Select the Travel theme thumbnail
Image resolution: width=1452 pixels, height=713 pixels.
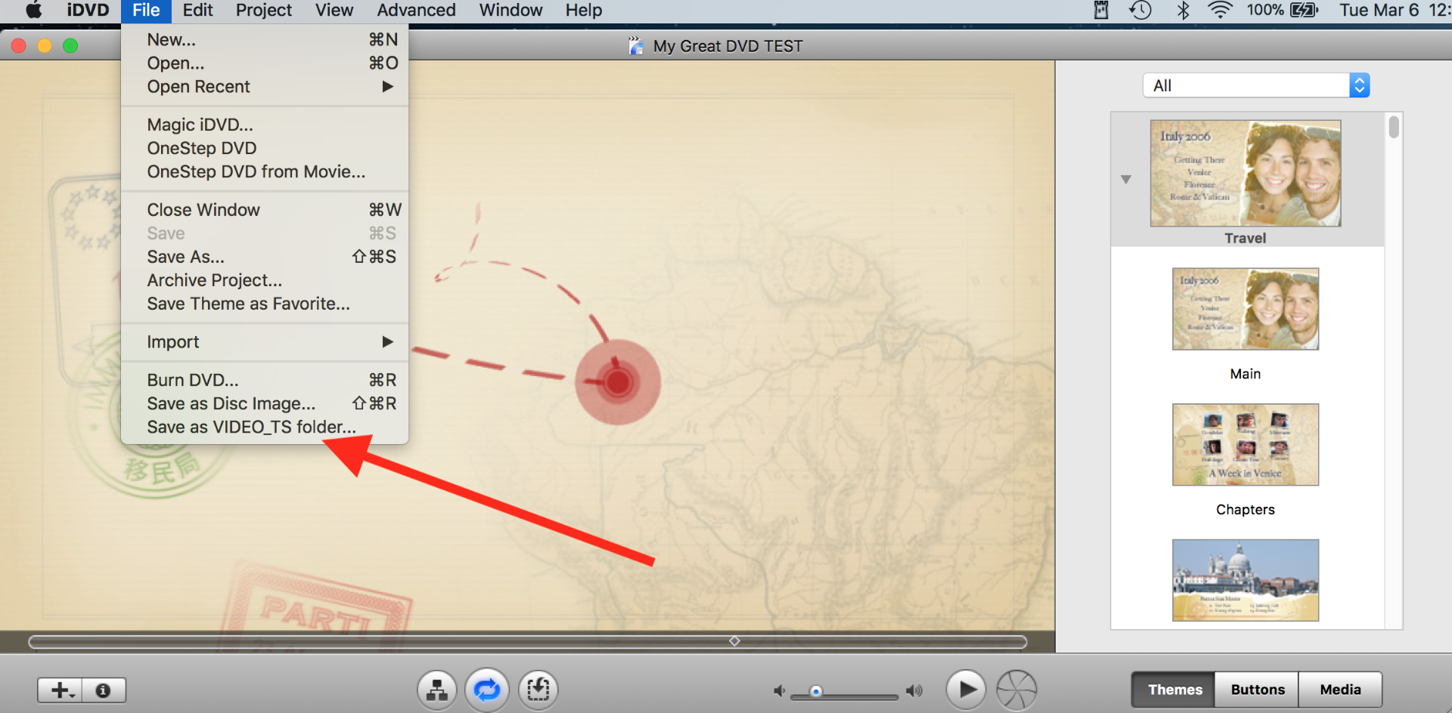(1246, 174)
